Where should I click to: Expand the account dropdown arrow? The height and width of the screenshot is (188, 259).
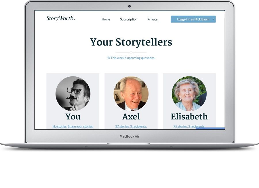[x=214, y=19]
